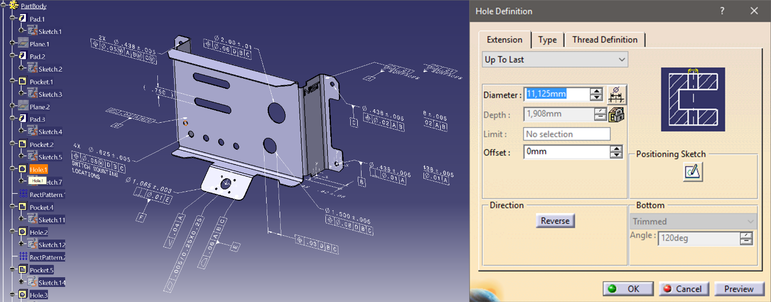Switch to the Type tab
Image resolution: width=771 pixels, height=302 pixels.
coord(547,40)
